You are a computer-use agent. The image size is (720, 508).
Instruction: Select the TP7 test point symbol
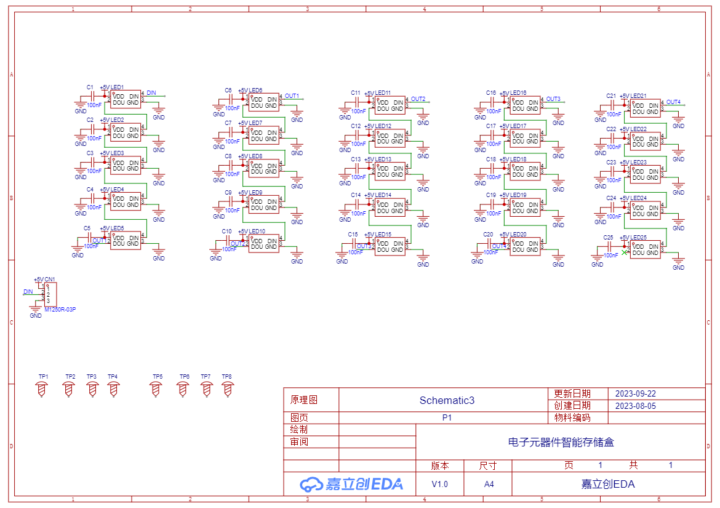[207, 390]
